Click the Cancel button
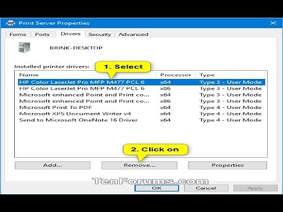Image resolution: width=283 pixels, height=212 pixels. 206,188
